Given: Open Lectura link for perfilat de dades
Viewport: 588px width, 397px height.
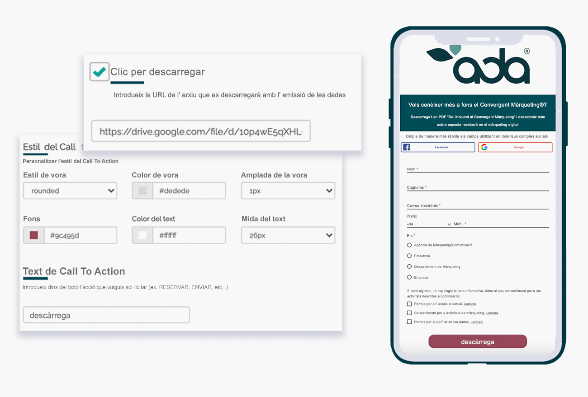Looking at the screenshot, I should coord(476,322).
